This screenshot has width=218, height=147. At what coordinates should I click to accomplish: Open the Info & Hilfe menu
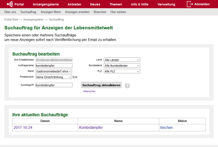pyautogui.click(x=140, y=4)
